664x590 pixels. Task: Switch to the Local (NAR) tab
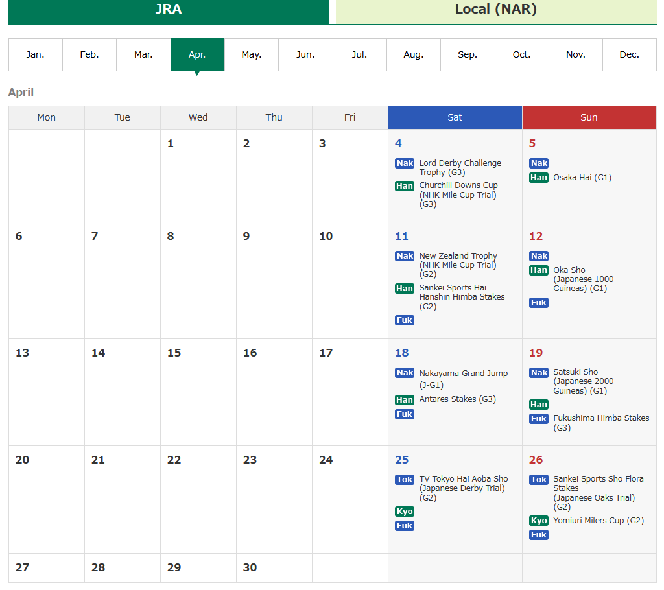click(x=496, y=12)
